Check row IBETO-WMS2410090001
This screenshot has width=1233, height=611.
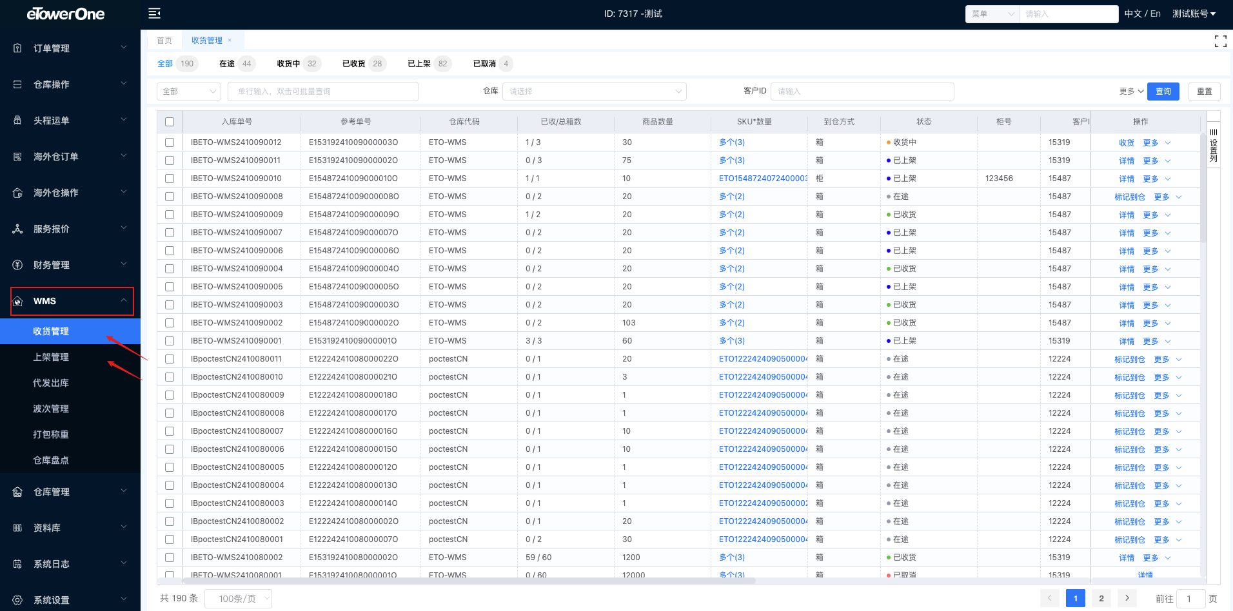(170, 341)
